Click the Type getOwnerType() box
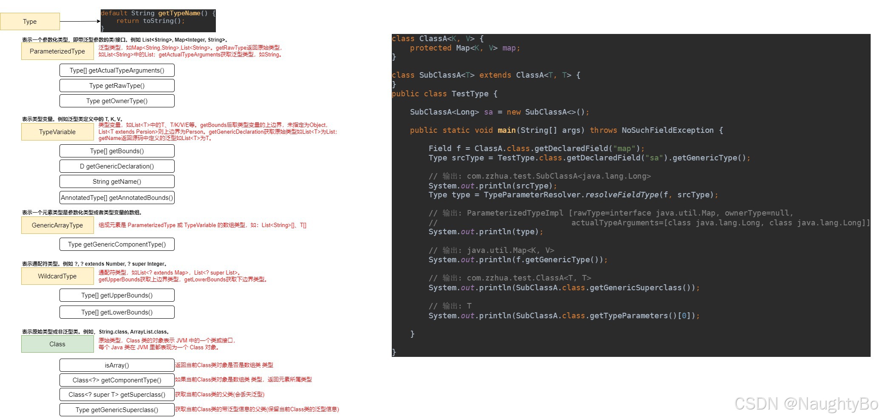 pyautogui.click(x=117, y=101)
